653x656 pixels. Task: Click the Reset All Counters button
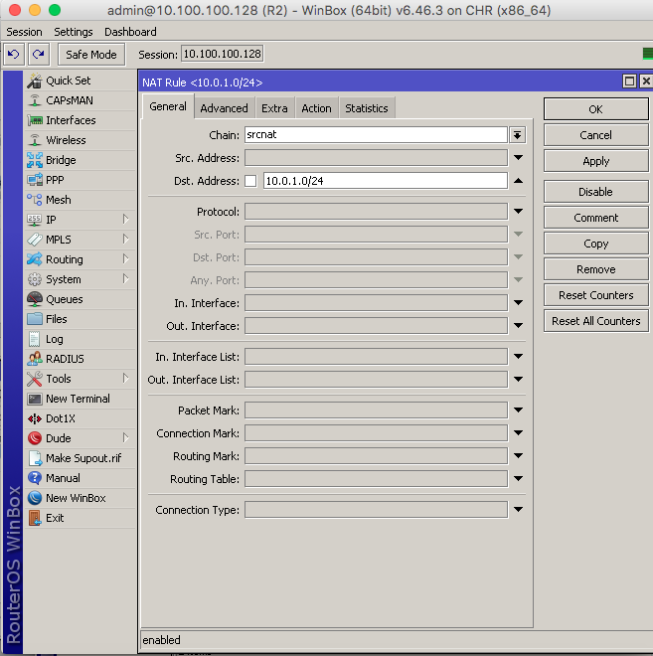(595, 321)
